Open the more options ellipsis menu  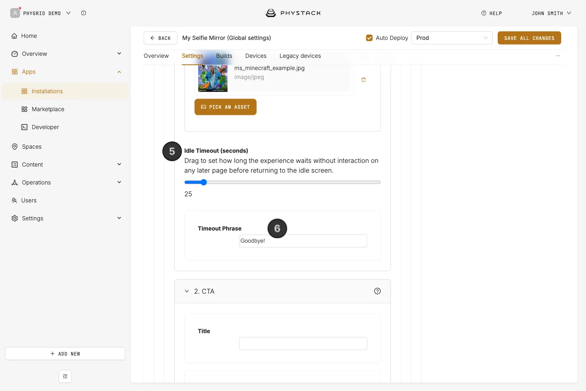[x=558, y=56]
